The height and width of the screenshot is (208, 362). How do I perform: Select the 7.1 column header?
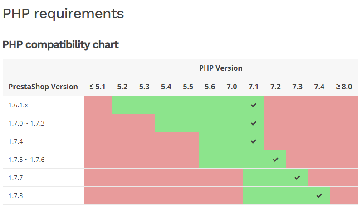pos(254,87)
